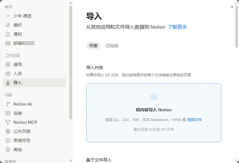This screenshot has height=163, width=239.
Task: Go to the 人员 members section
Action: (34, 73)
